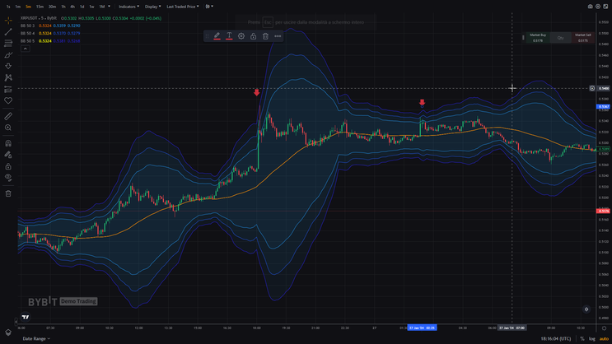Select the BB 50 4 indicator legend
612x344 pixels.
[x=27, y=34]
